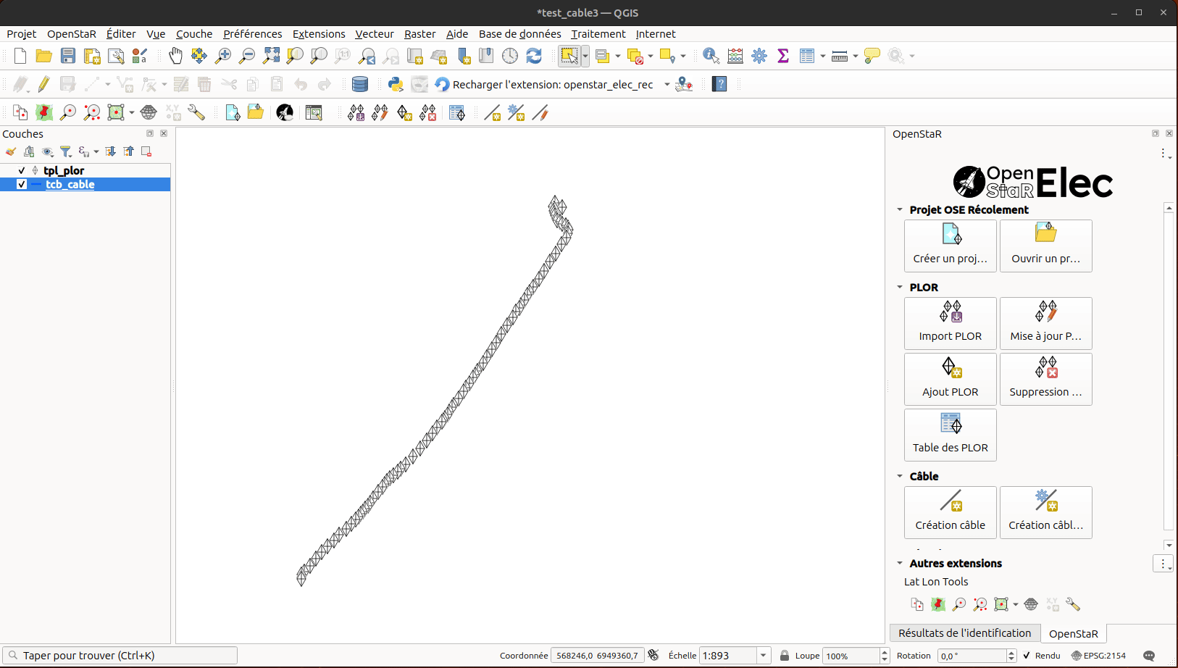Click the Table des PLOR panel button
The height and width of the screenshot is (668, 1178).
(951, 435)
